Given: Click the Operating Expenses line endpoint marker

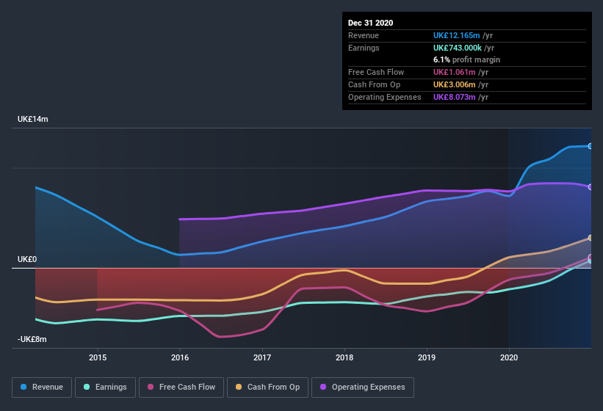Looking at the screenshot, I should point(591,186).
